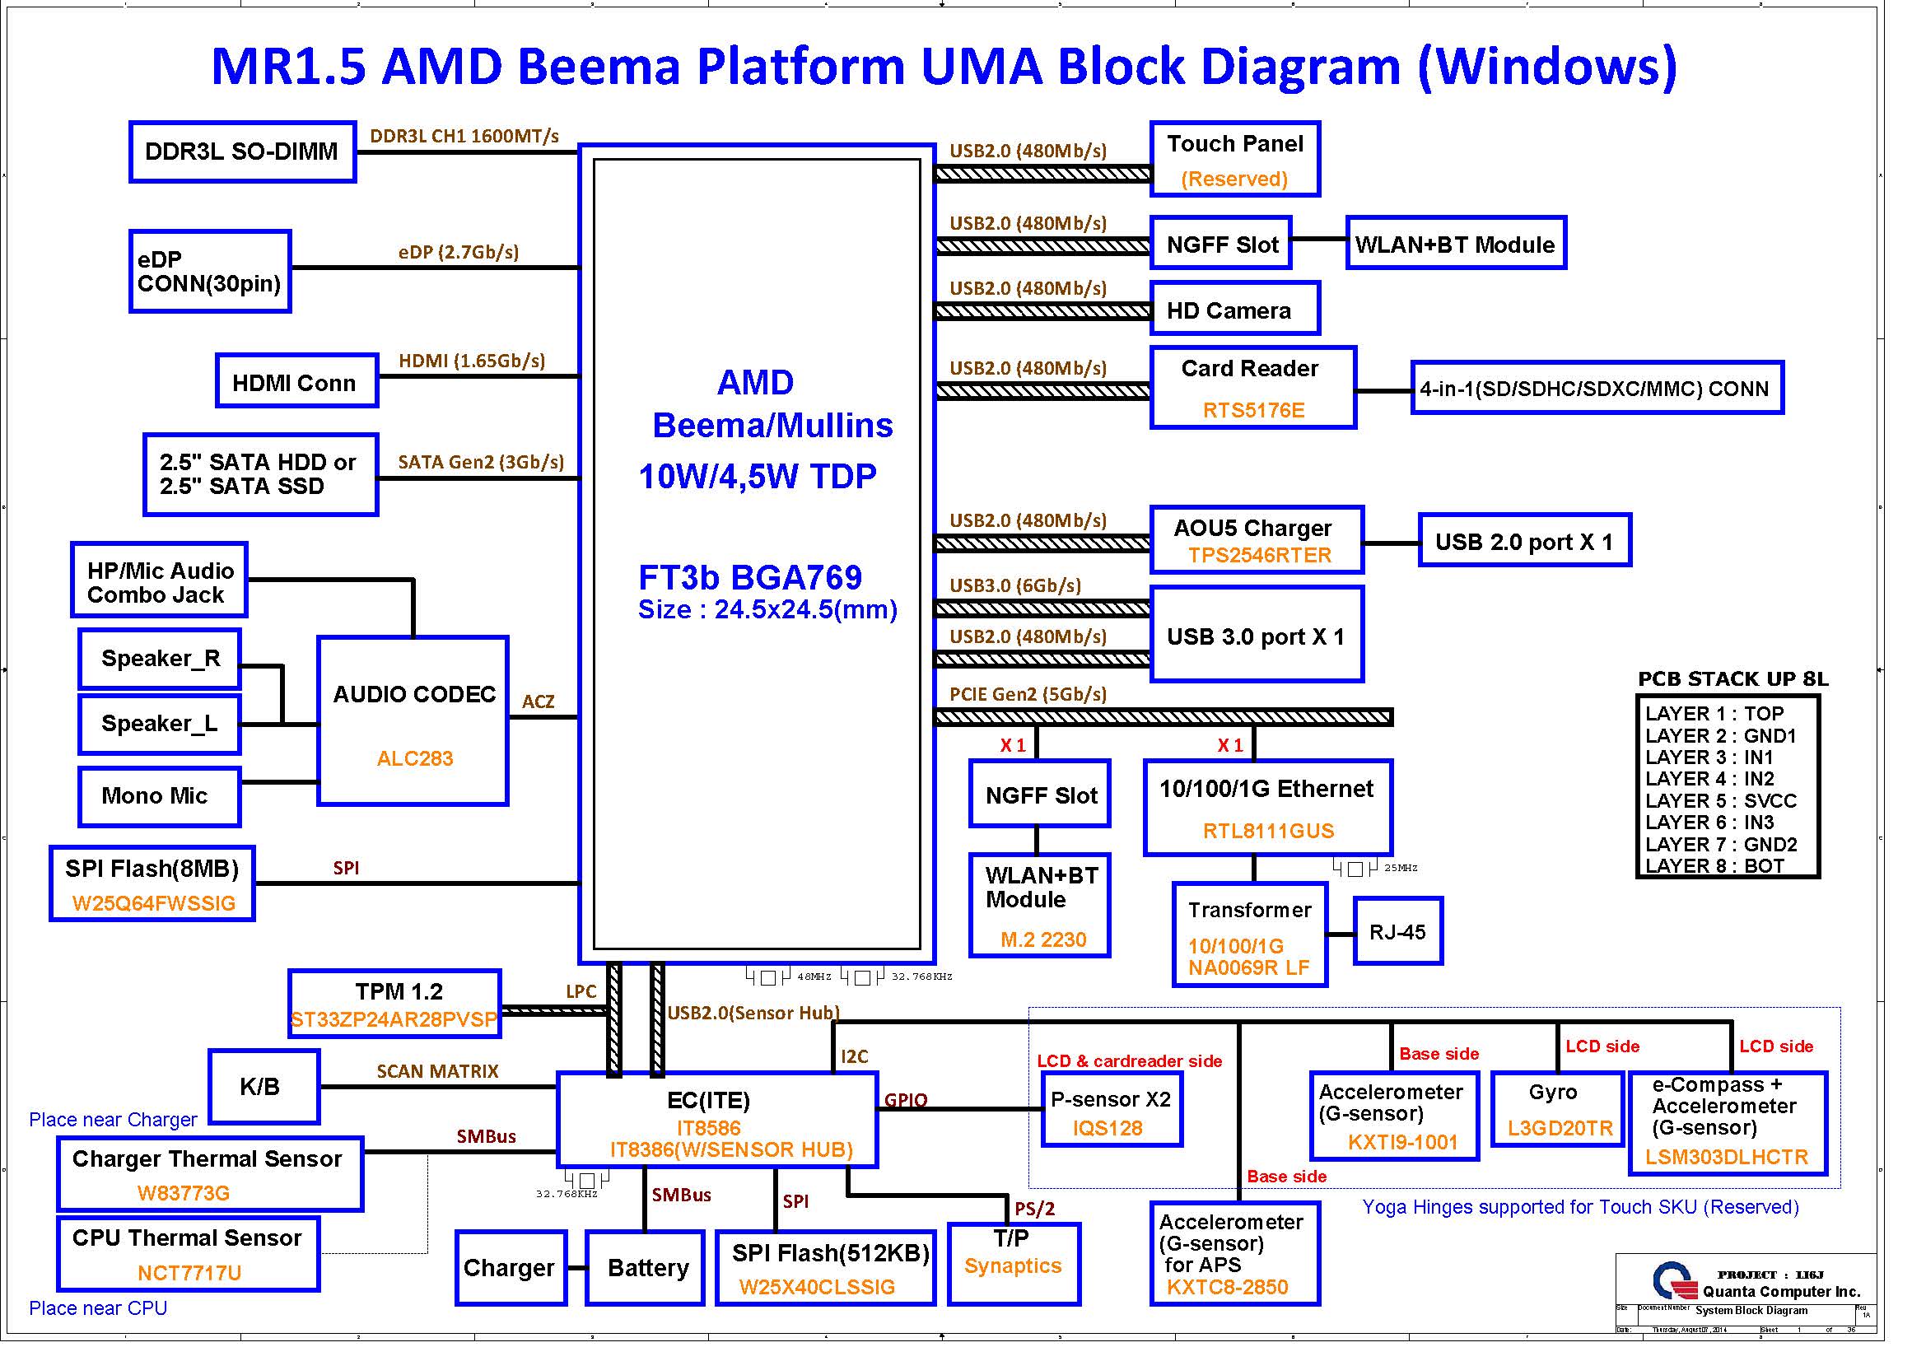Select the "Battery" block
1926x1361 pixels.
coord(645,1268)
